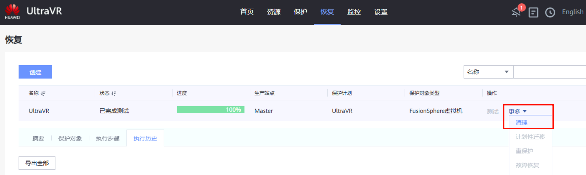
Task: Click the Export All button
Action: (37, 163)
